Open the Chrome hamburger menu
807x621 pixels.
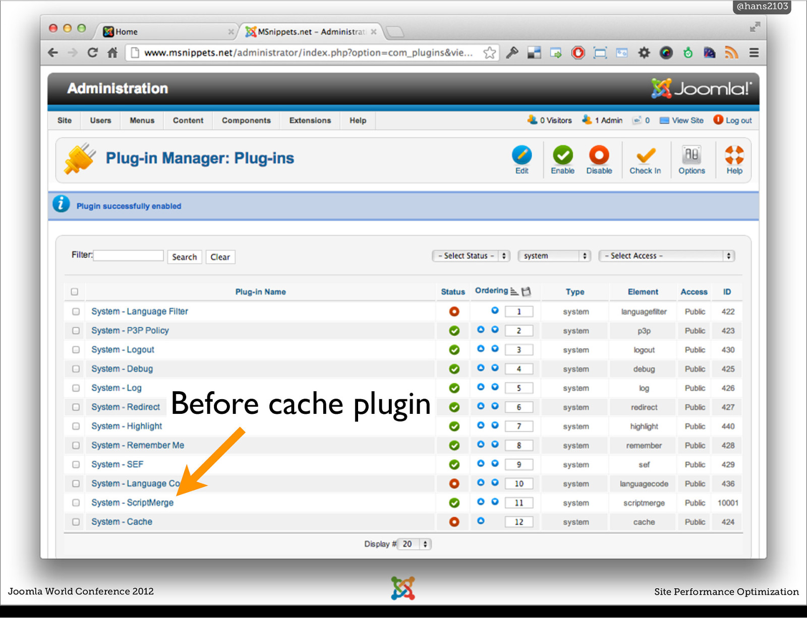pos(754,52)
